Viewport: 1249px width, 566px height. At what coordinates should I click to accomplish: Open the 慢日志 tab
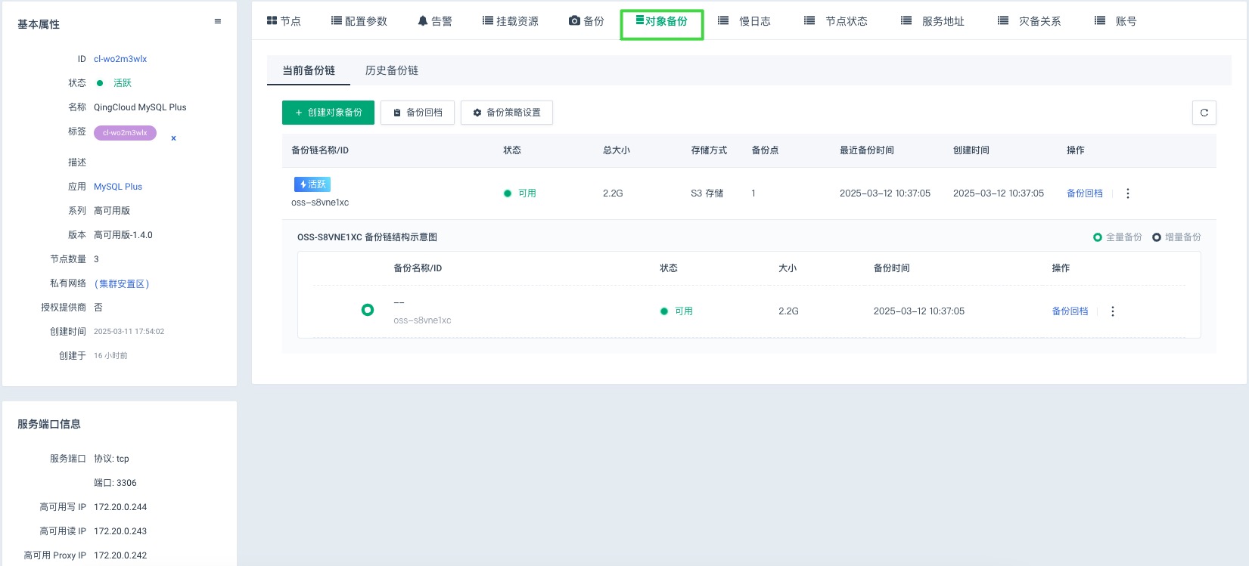click(x=744, y=21)
